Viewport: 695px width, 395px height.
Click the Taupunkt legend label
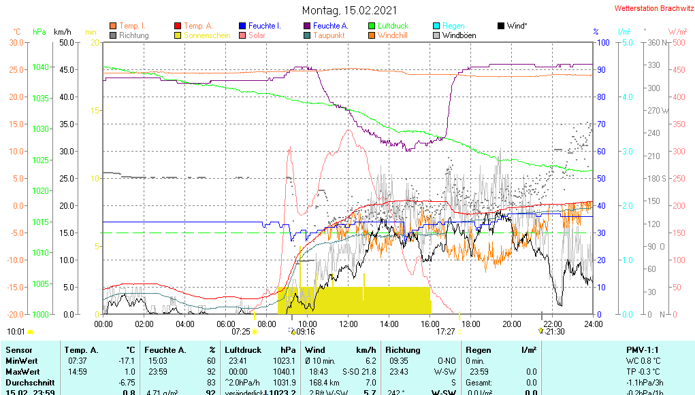tap(329, 35)
